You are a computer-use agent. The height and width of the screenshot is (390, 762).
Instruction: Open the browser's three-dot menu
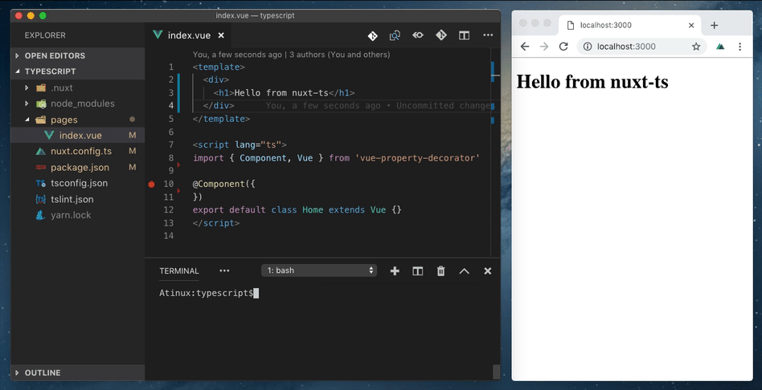coord(741,47)
